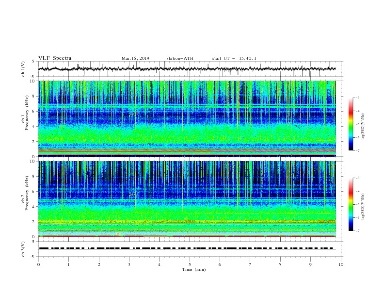Screen dimensions: 384x297
Task: Click the "-7" label on ch.2 colorbar
Action: coord(357,231)
